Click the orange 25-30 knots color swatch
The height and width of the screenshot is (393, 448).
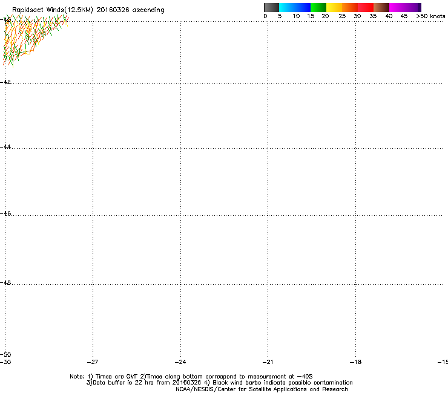[350, 7]
